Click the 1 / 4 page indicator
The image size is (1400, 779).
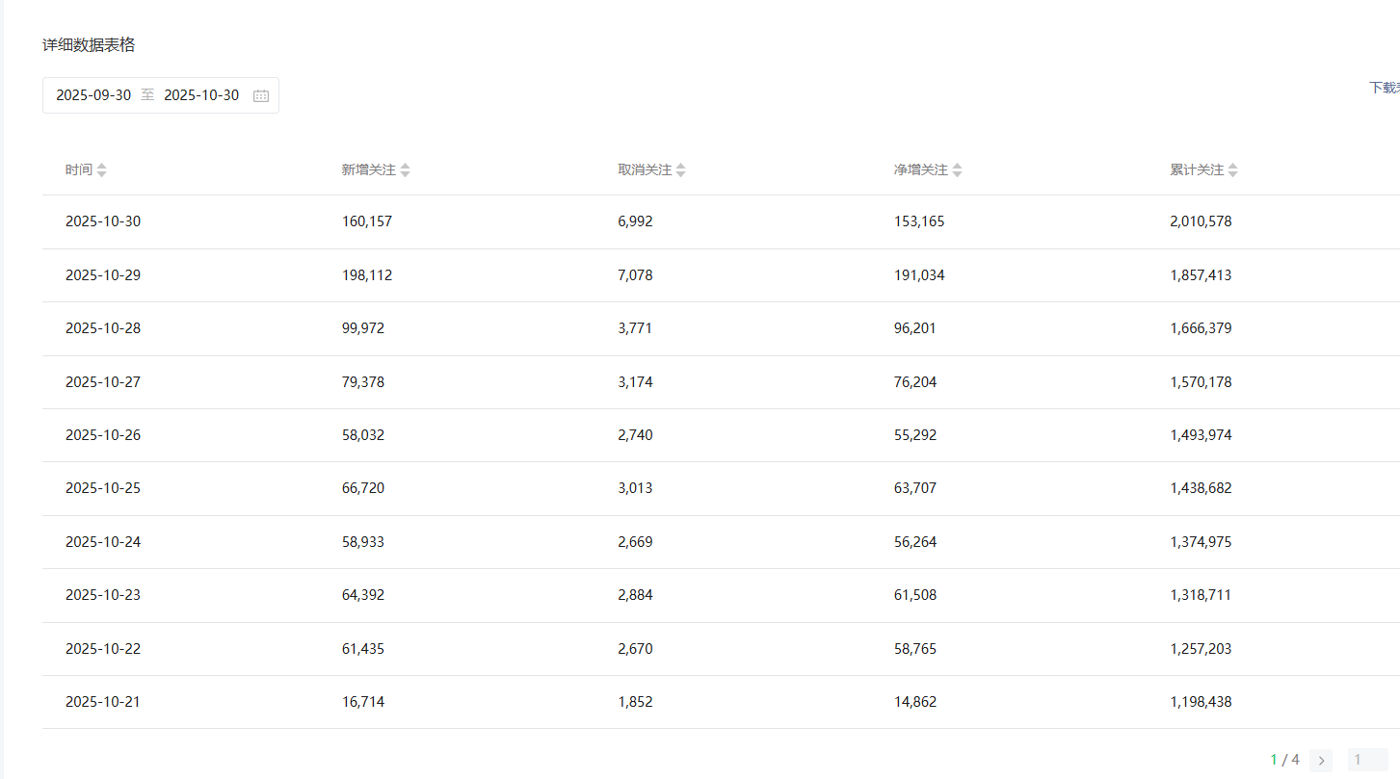click(1284, 760)
